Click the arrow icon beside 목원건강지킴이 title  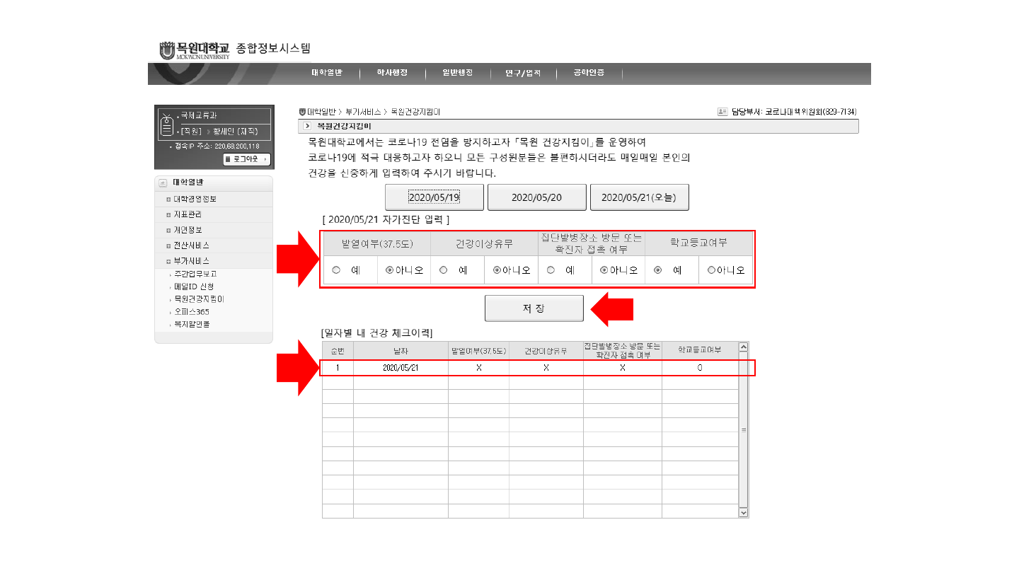pyautogui.click(x=307, y=126)
